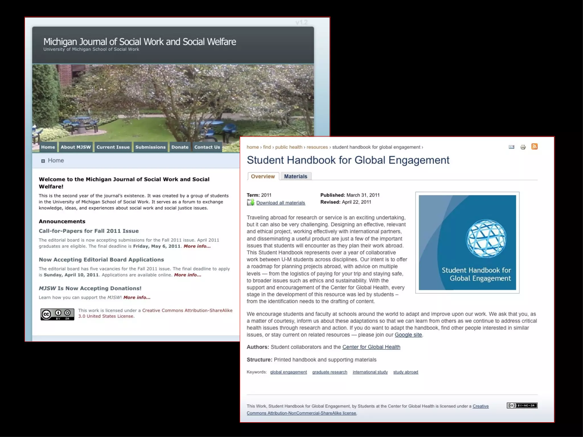
Task: Click the Download all materials link
Action: click(x=280, y=203)
